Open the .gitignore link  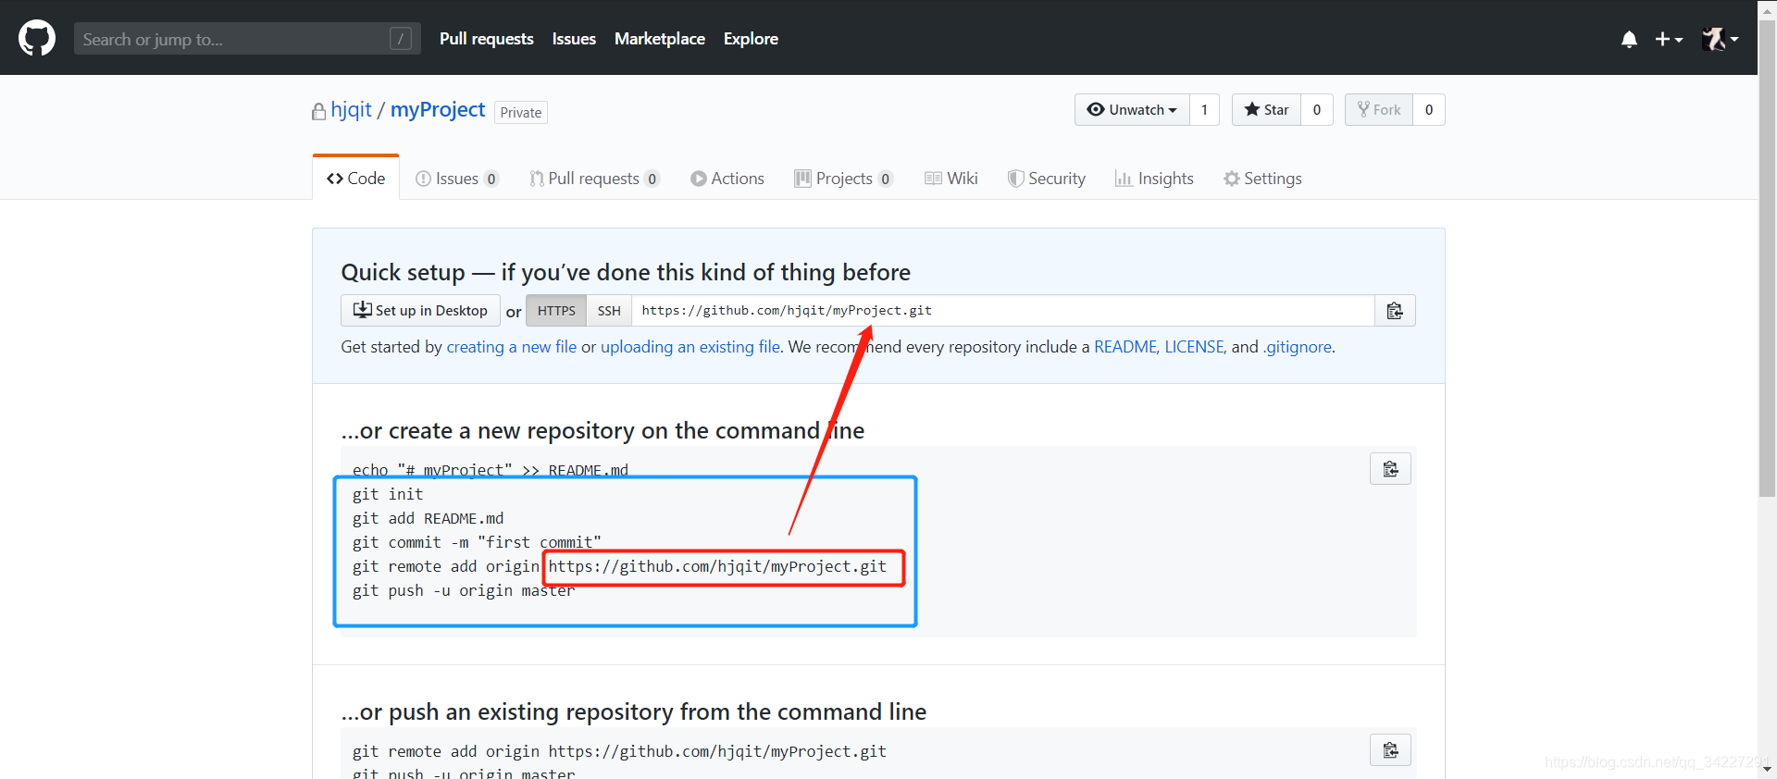(1298, 347)
